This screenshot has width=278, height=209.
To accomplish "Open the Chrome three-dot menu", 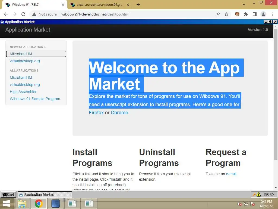I will click(272, 14).
